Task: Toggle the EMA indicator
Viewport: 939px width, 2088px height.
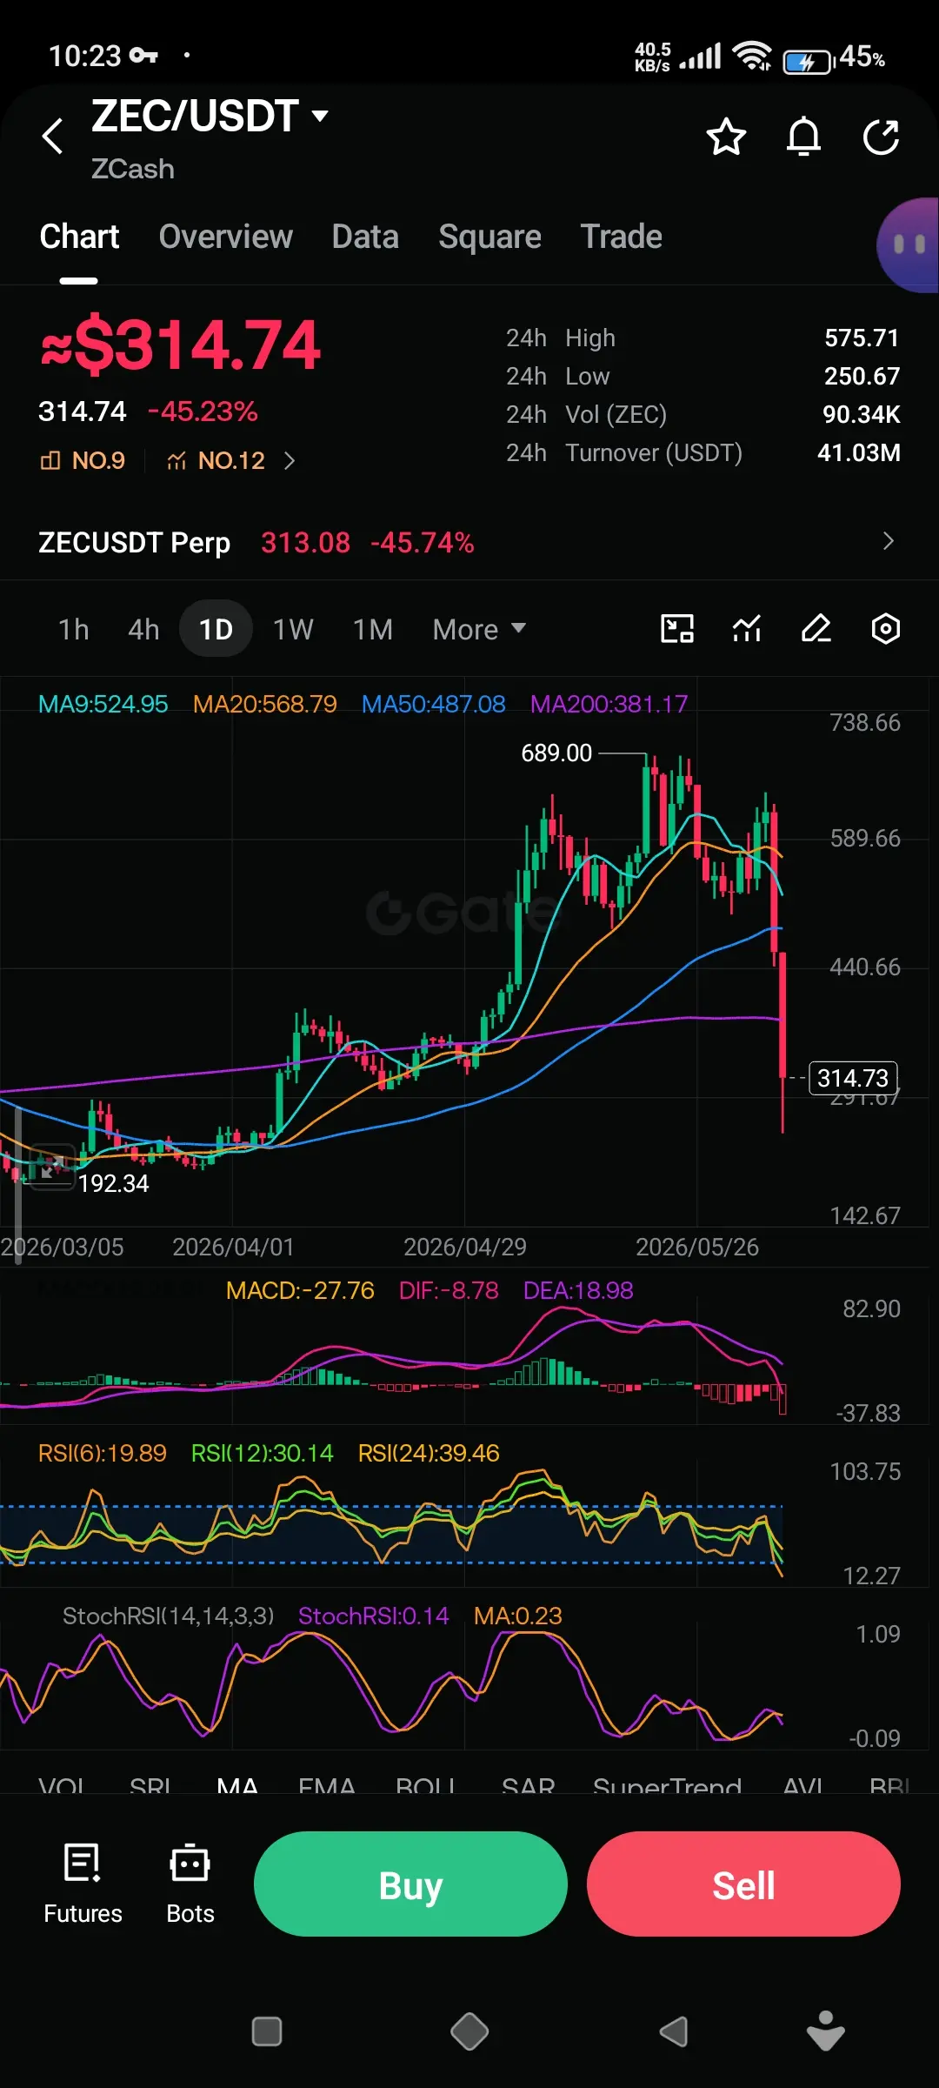Action: (x=327, y=1786)
